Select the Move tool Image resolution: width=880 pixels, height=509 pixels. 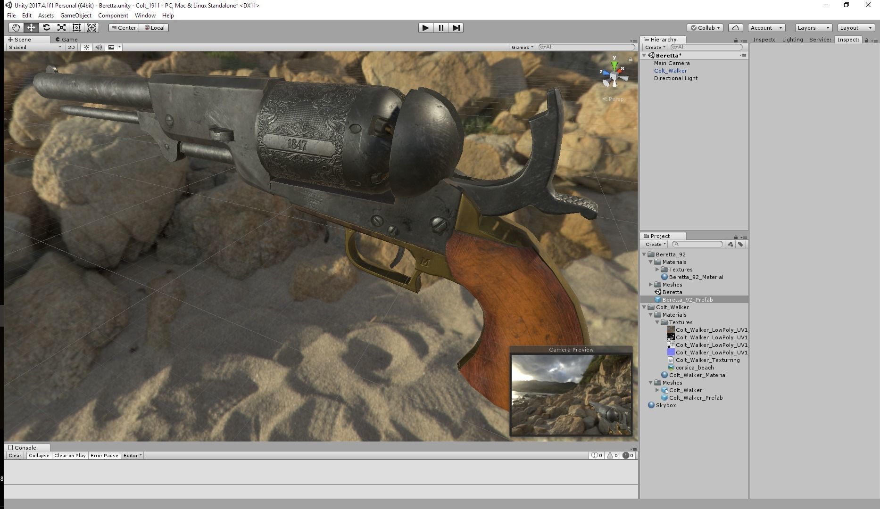pos(31,28)
